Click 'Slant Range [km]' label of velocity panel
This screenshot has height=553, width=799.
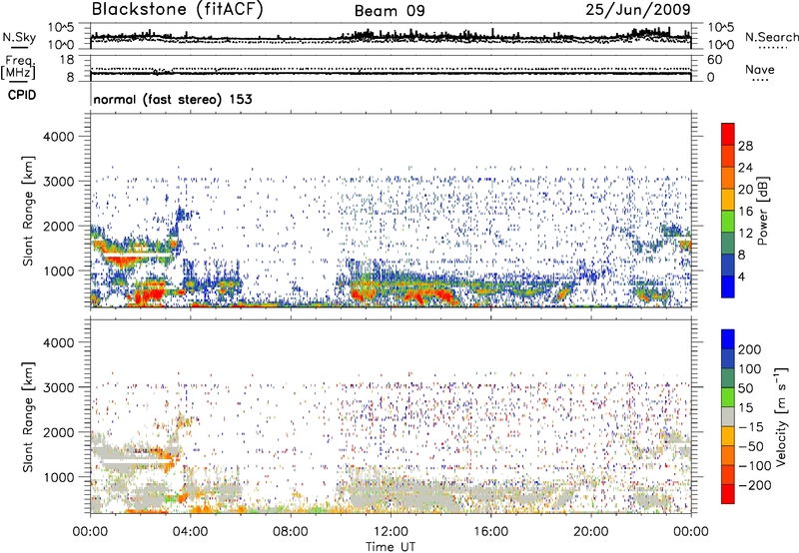point(28,416)
